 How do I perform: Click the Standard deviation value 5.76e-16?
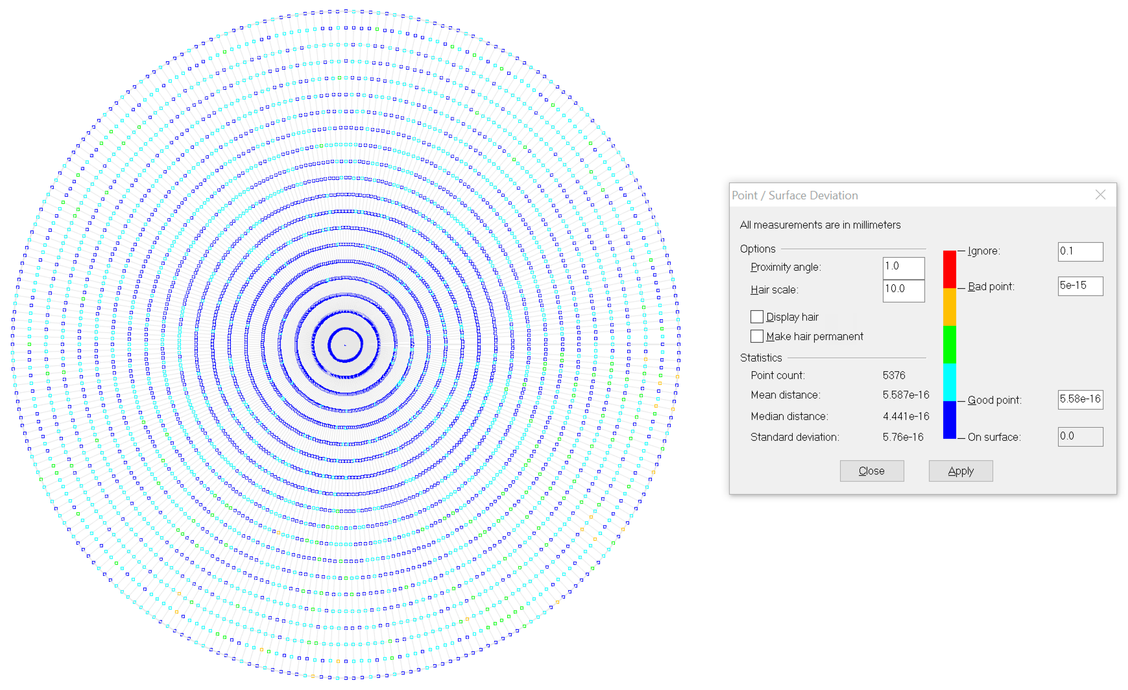[x=903, y=437]
